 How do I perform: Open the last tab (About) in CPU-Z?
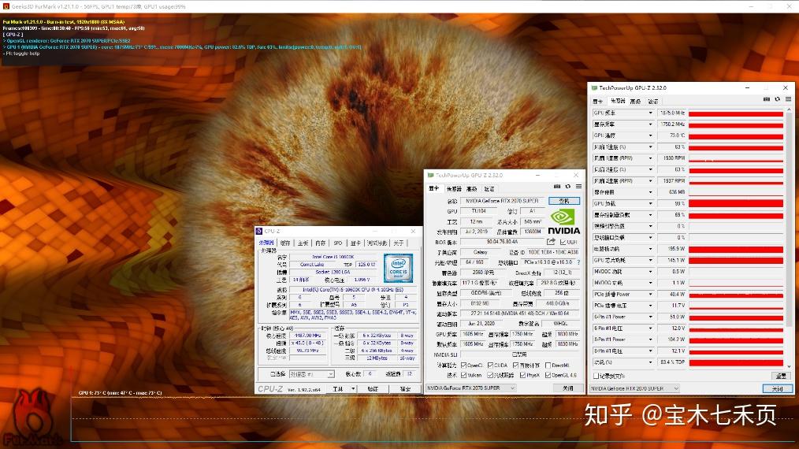[x=399, y=243]
